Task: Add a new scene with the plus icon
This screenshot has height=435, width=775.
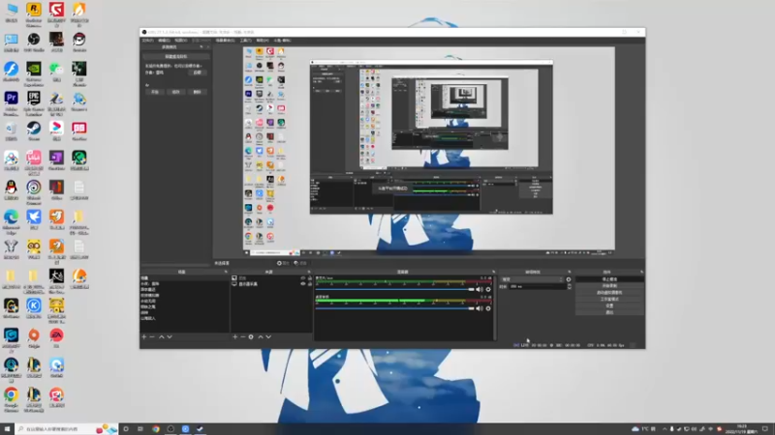Action: (x=143, y=336)
